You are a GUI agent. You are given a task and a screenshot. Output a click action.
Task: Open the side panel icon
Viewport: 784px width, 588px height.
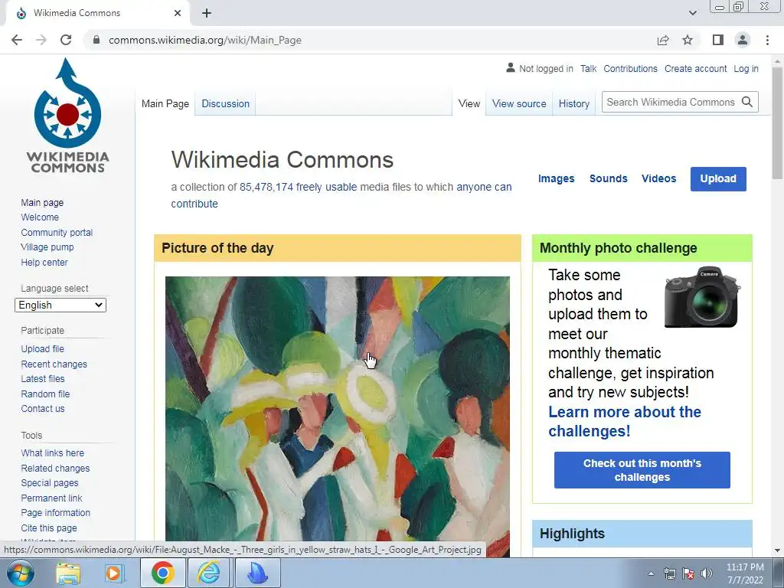[718, 40]
